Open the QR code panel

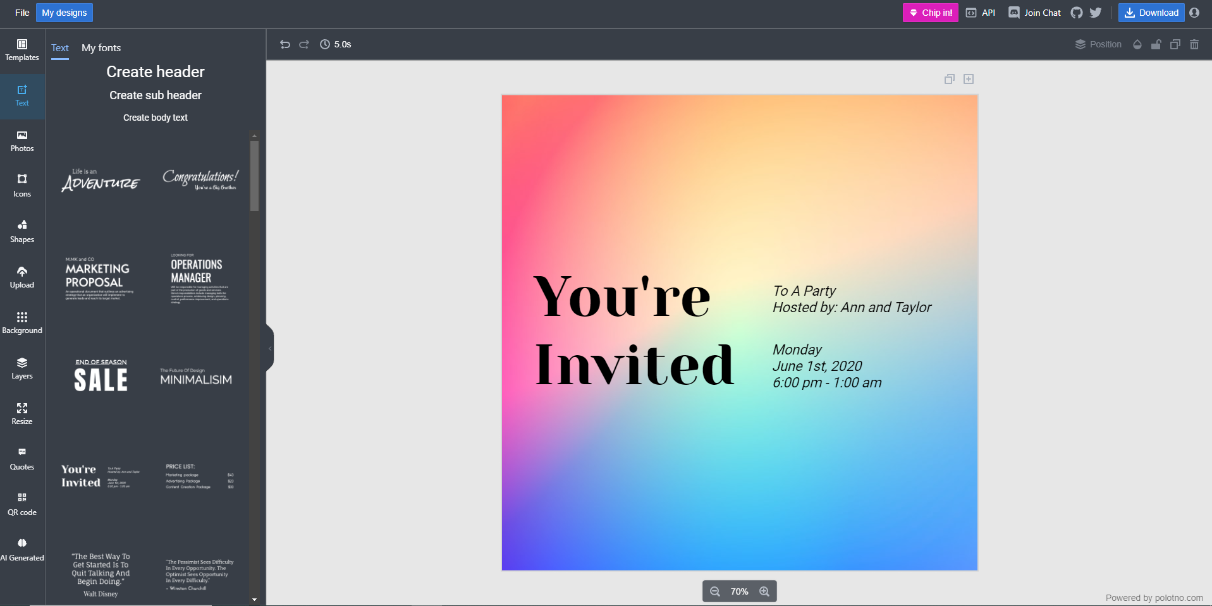coord(22,505)
